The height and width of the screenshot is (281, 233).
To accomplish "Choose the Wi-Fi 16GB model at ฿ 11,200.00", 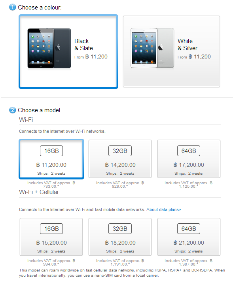I will [x=51, y=159].
